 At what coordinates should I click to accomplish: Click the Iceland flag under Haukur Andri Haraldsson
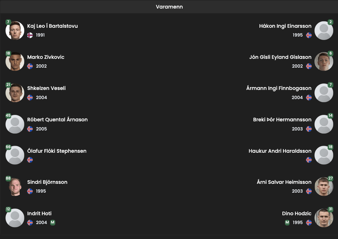309,160
